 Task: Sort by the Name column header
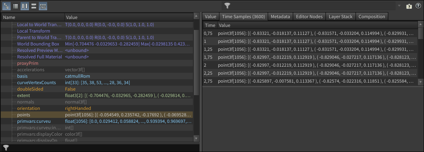click(32, 17)
